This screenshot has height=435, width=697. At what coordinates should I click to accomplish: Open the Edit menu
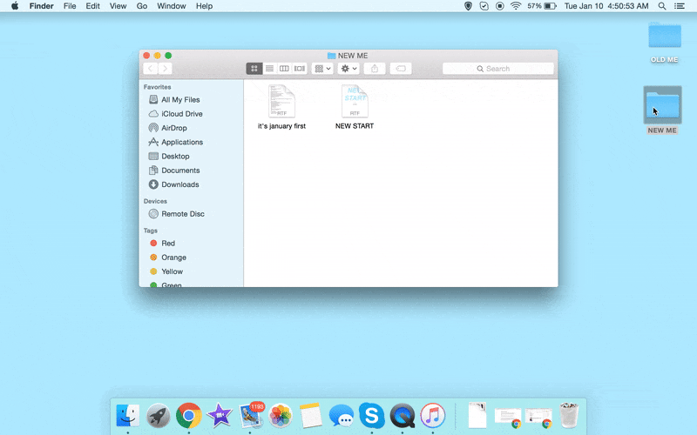(92, 6)
